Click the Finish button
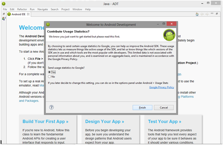The width and height of the screenshot is (223, 145). [x=142, y=107]
